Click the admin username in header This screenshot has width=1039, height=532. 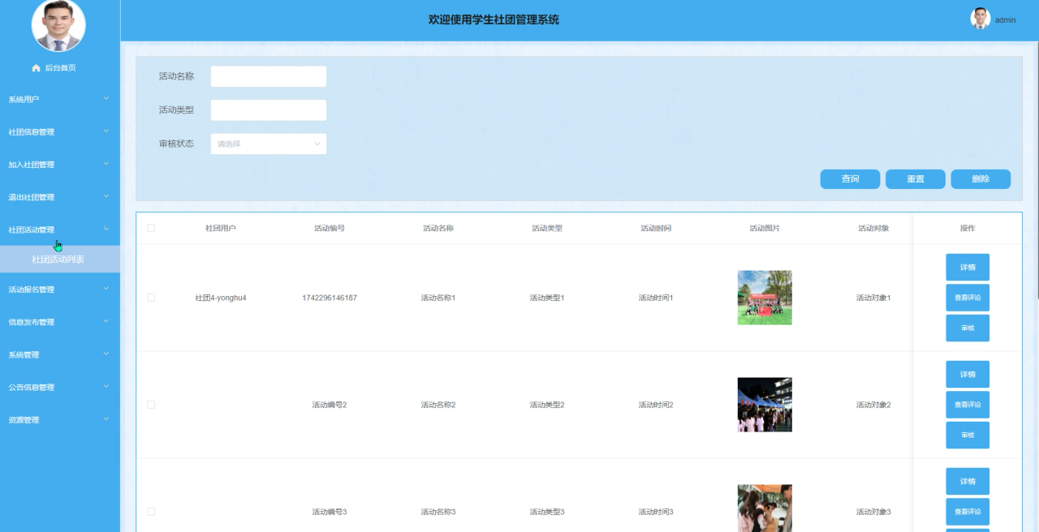coord(1005,20)
